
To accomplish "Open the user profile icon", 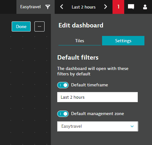I will tap(145, 7).
